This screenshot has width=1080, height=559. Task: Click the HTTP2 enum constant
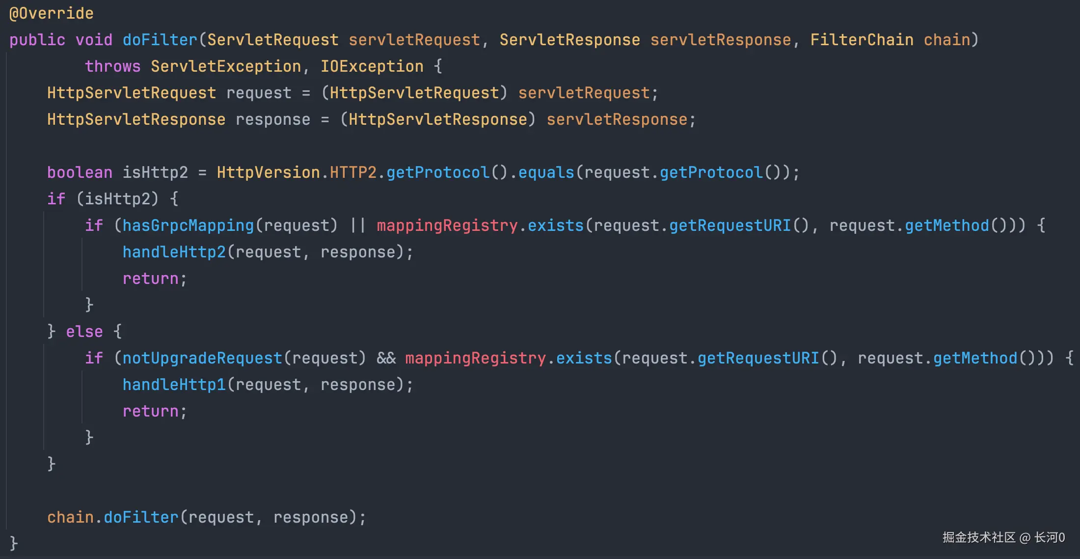click(353, 172)
